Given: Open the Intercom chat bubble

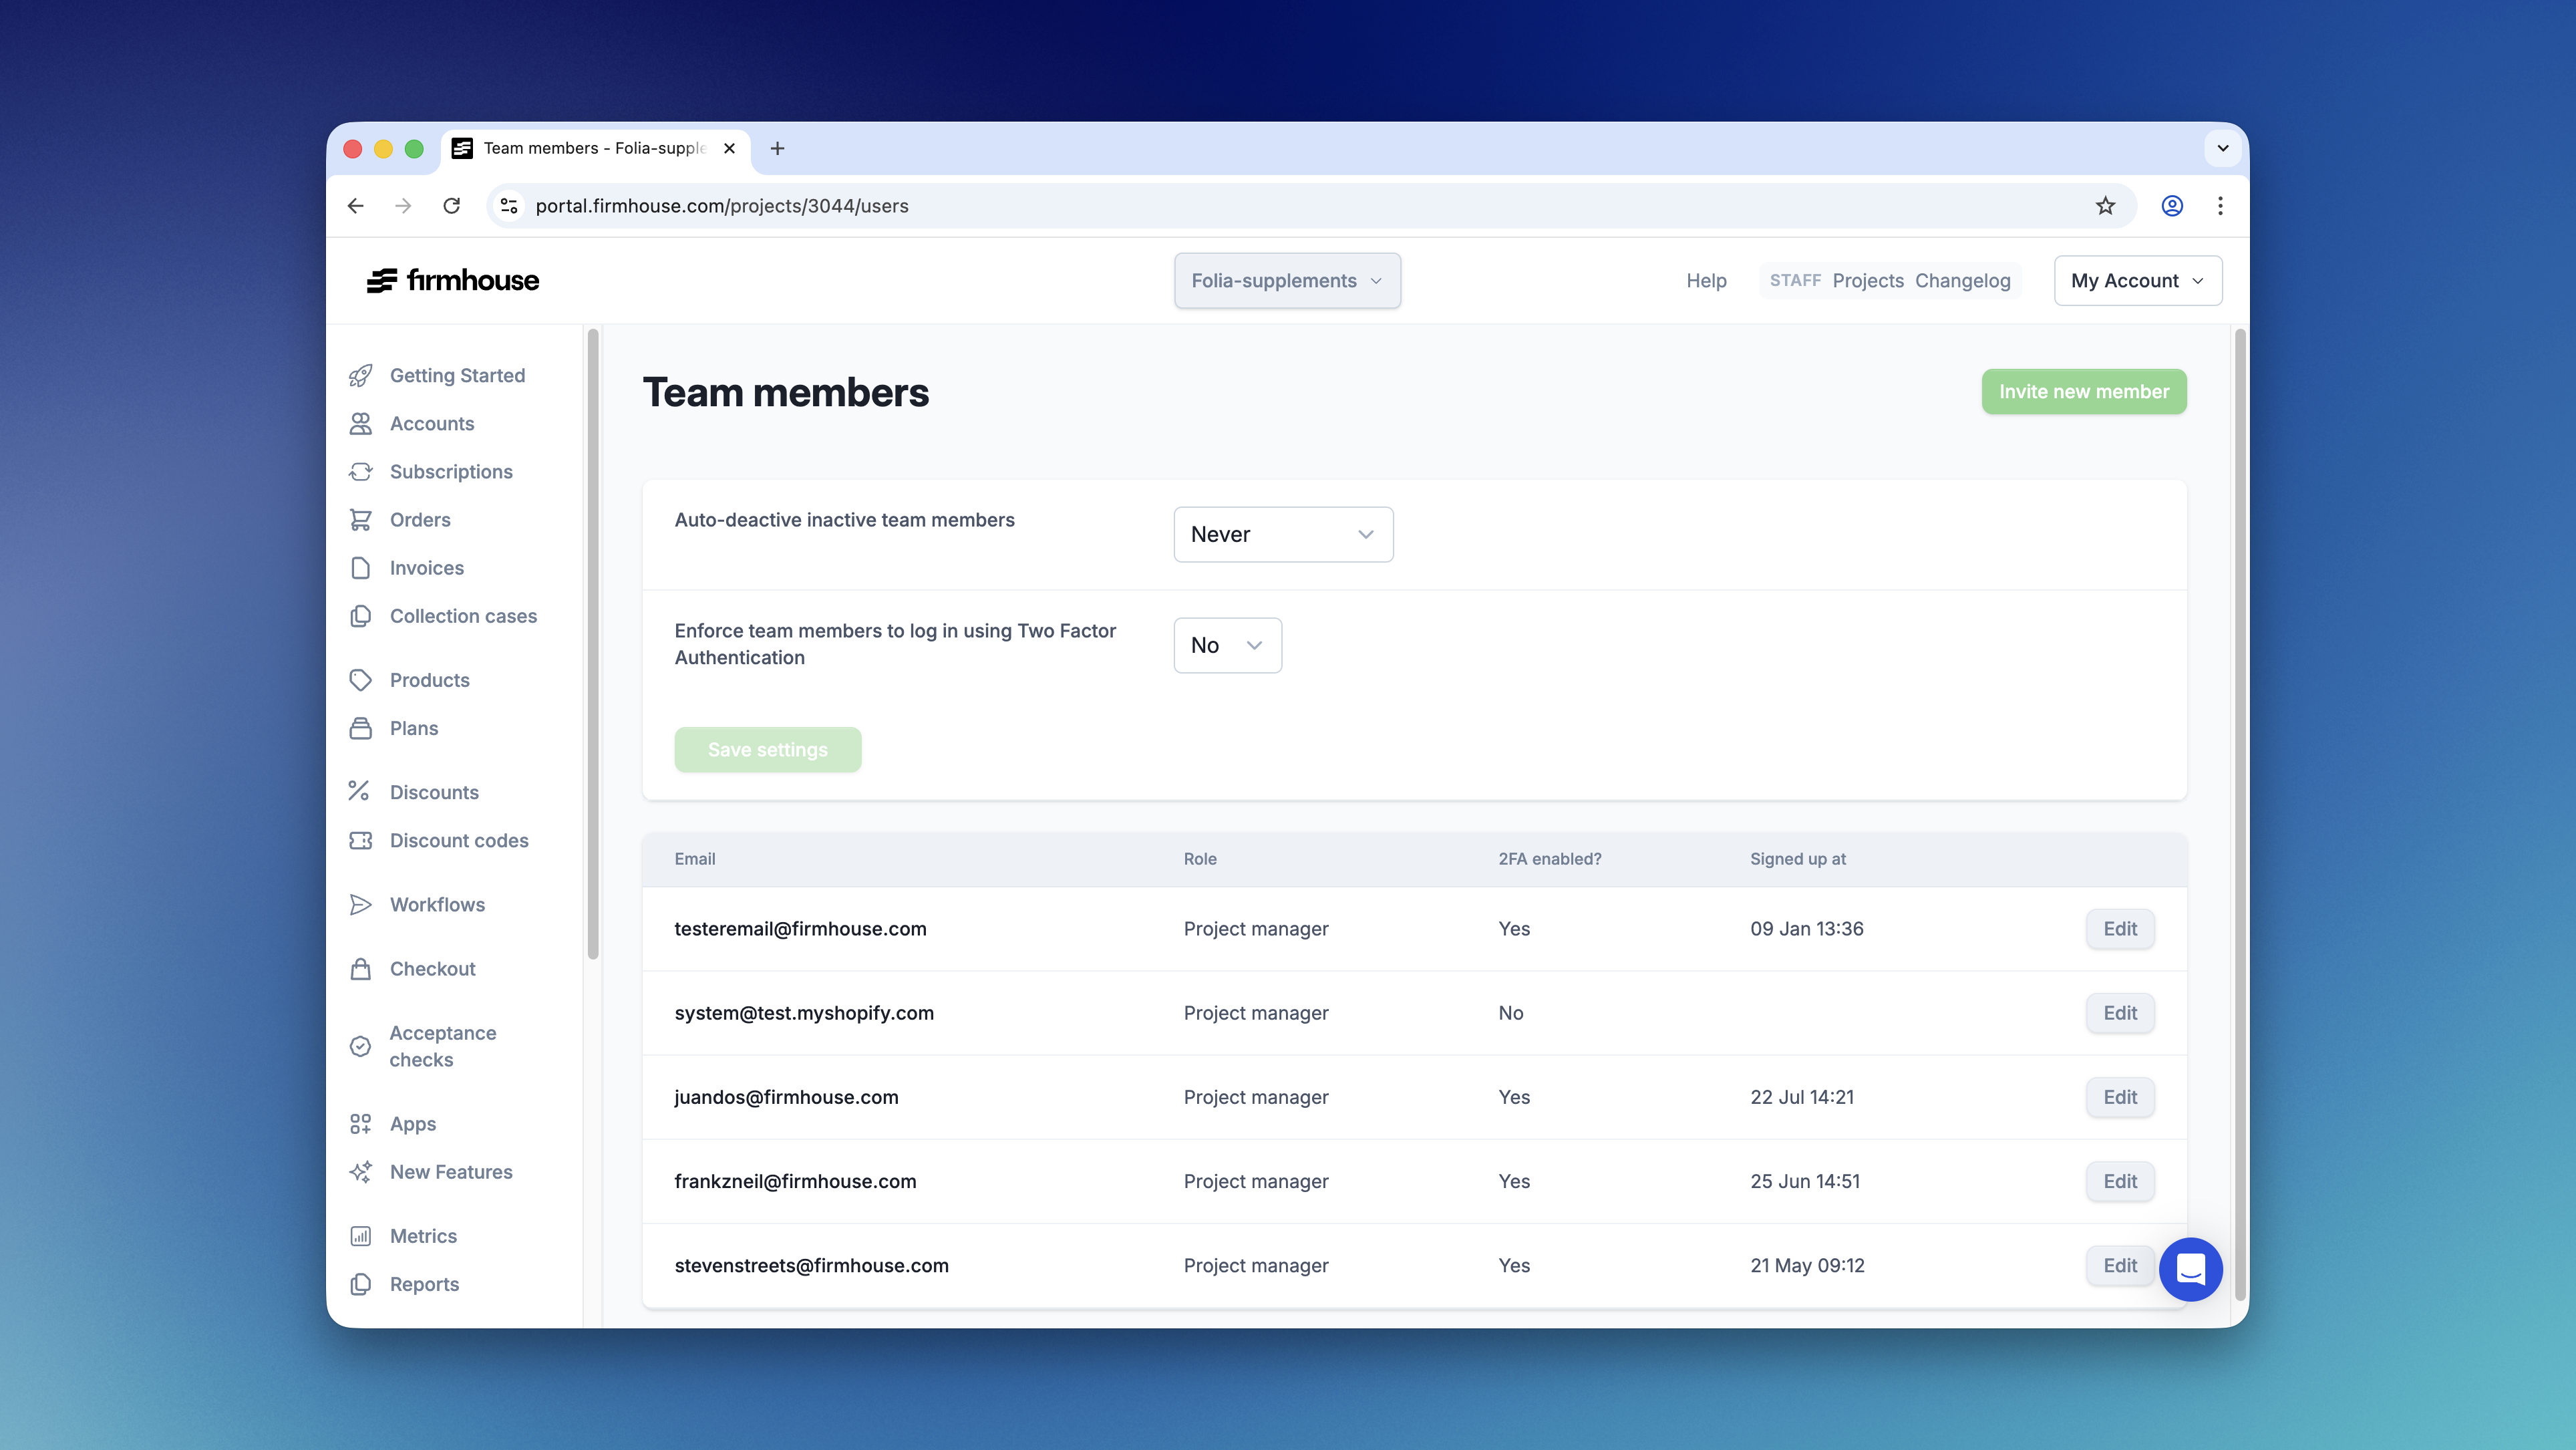Looking at the screenshot, I should coord(2191,1269).
